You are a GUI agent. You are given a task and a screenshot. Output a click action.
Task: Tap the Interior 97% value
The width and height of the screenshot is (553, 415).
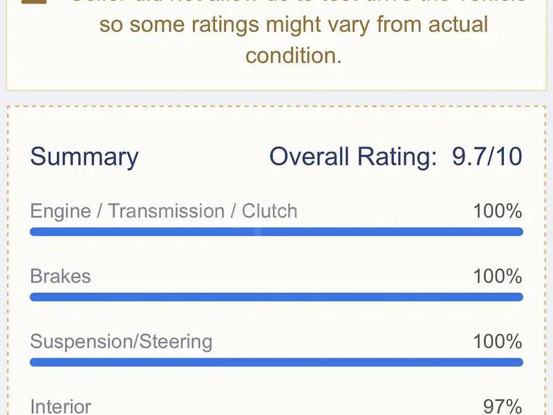[502, 407]
